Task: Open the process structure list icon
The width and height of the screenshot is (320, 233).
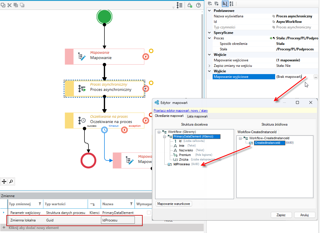Action: (180, 5)
